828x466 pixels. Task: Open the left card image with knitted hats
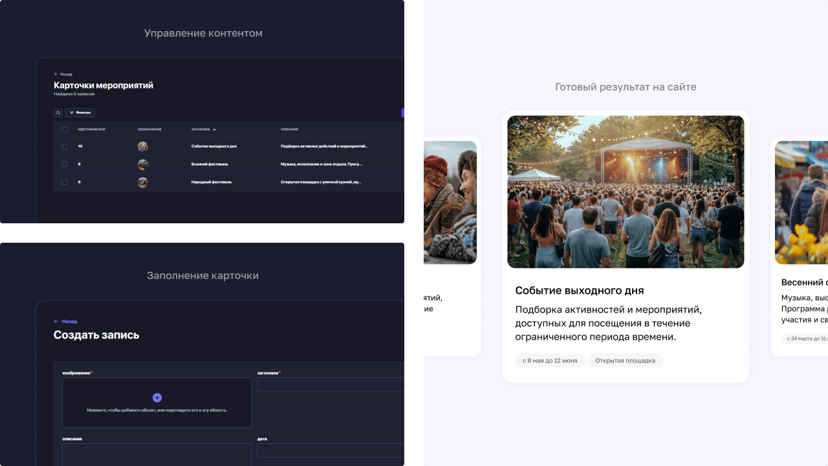coord(450,203)
